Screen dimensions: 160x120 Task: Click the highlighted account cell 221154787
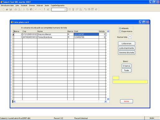click(86, 34)
